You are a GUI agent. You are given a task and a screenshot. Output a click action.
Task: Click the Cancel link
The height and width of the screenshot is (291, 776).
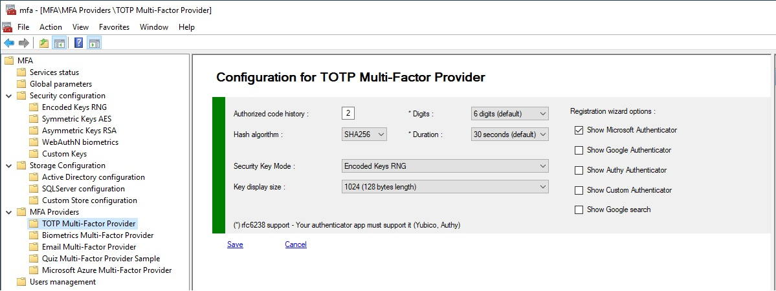tap(295, 244)
